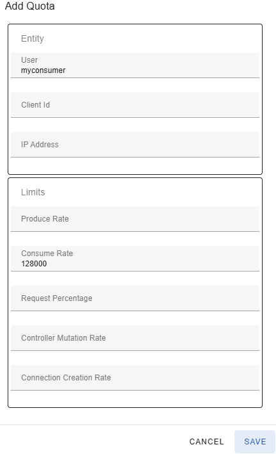Viewport: 276px width, 454px height.
Task: Click the User input field
Action: [135, 65]
